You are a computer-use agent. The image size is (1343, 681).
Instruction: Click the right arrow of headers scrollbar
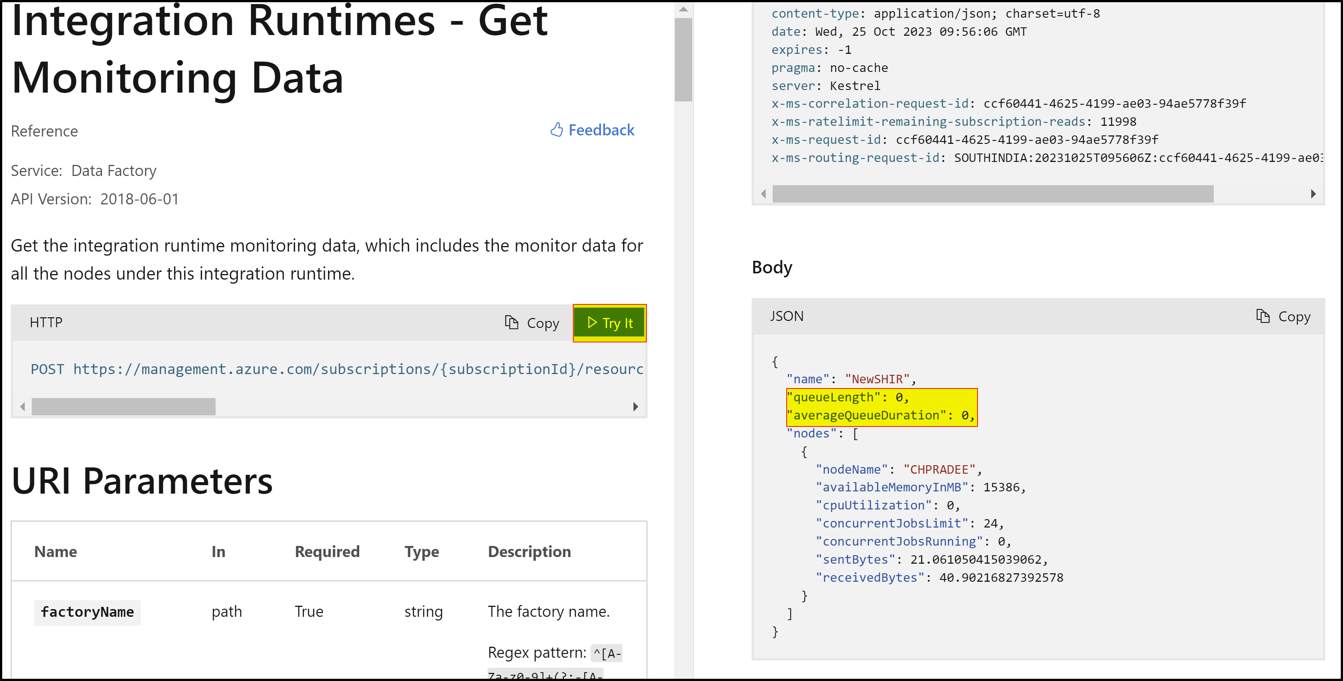[x=1313, y=194]
